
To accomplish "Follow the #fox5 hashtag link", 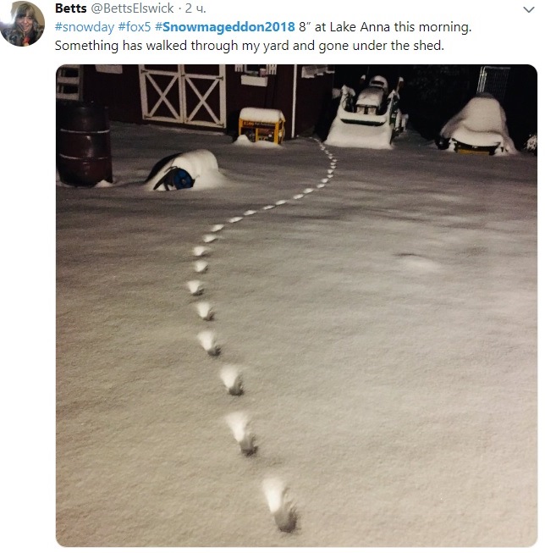I will pos(135,27).
